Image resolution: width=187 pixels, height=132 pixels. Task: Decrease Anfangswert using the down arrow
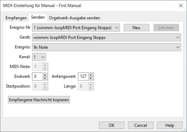[x=91, y=78]
